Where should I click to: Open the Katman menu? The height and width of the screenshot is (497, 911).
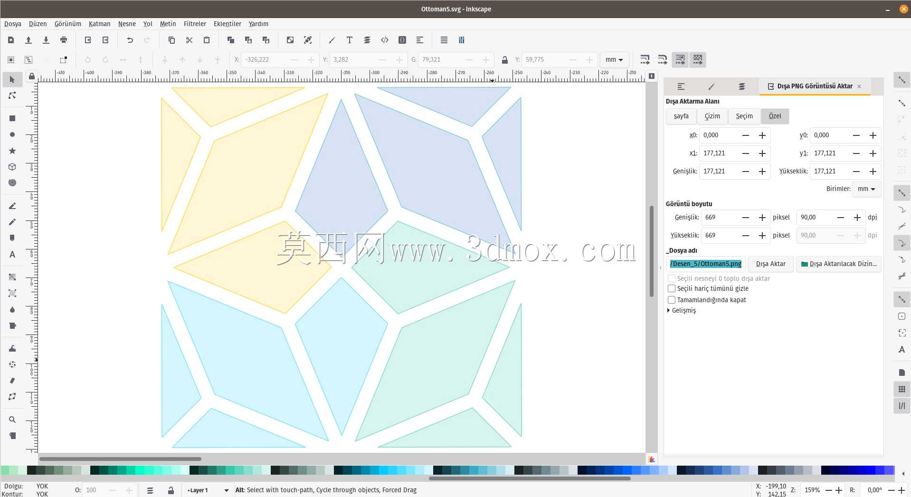(99, 24)
